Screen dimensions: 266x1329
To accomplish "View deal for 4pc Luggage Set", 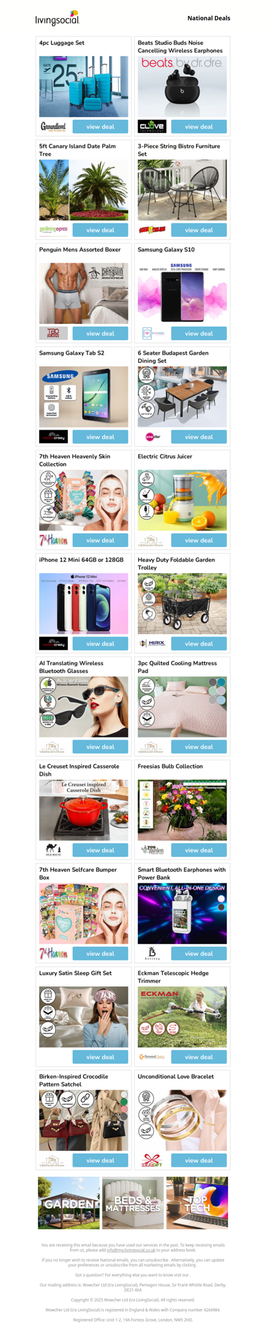I will [x=100, y=126].
